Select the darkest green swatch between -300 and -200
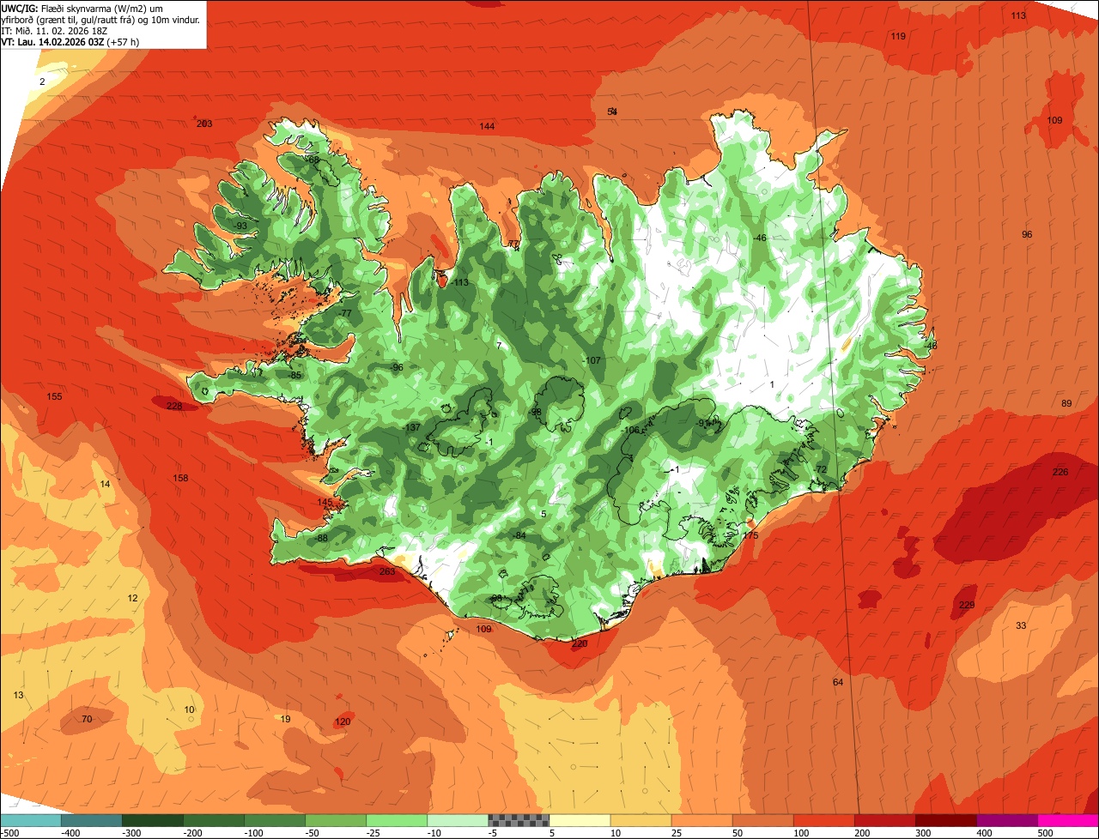Viewport: 1099px width, 839px height. (152, 820)
